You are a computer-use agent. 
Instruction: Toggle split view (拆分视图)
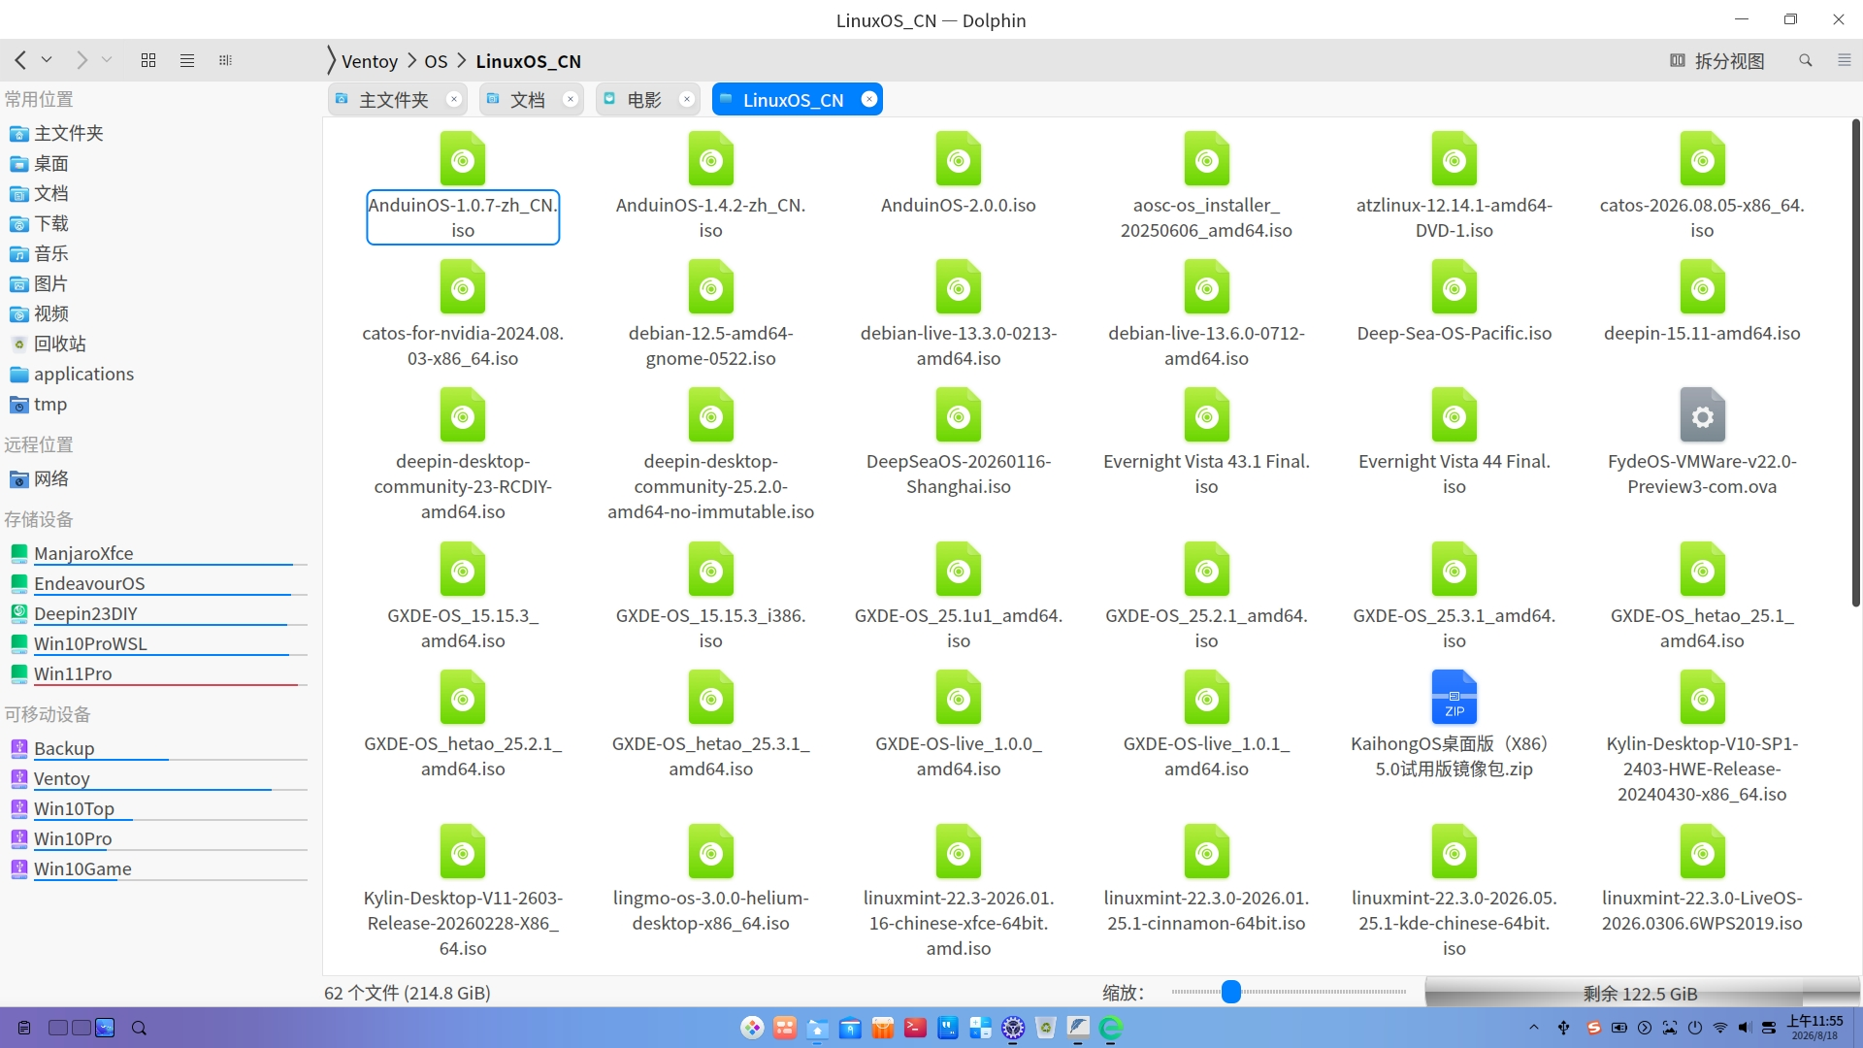(x=1717, y=60)
